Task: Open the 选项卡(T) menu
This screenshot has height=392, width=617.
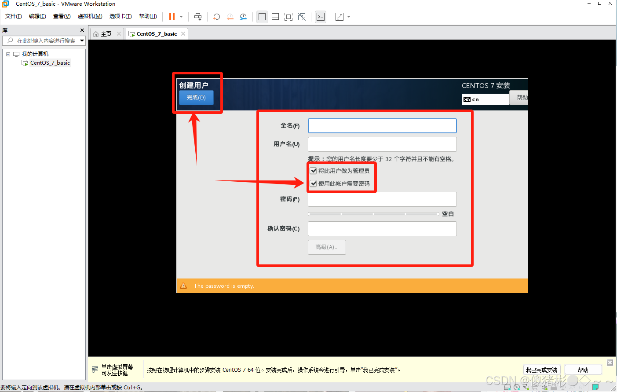Action: (120, 16)
